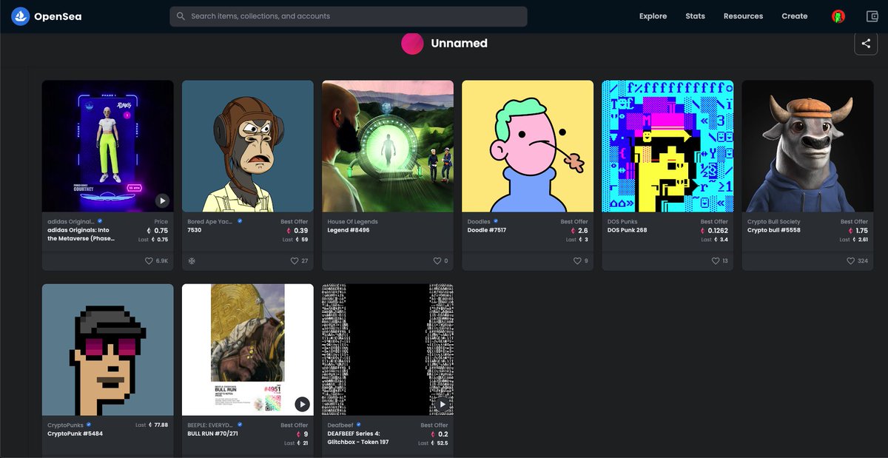Screen dimensions: 888x458
Task: Click the DOS Punk 268 title
Action: click(627, 230)
